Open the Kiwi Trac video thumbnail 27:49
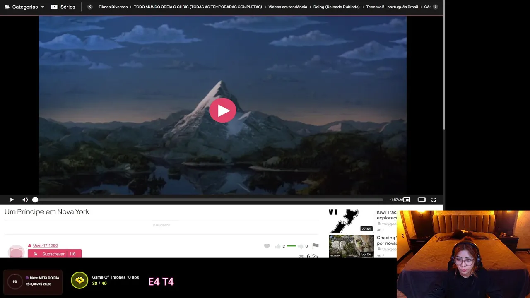The height and width of the screenshot is (298, 530). point(351,221)
